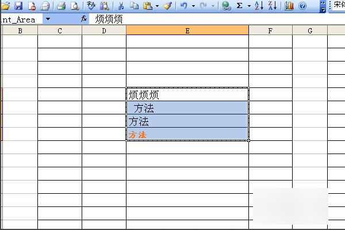The height and width of the screenshot is (230, 345).
Task: Select column G header
Action: (x=310, y=30)
